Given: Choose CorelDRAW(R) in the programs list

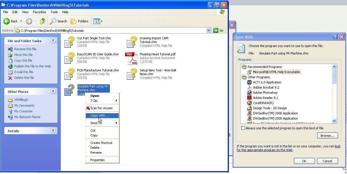Looking at the screenshot, I should [263, 103].
